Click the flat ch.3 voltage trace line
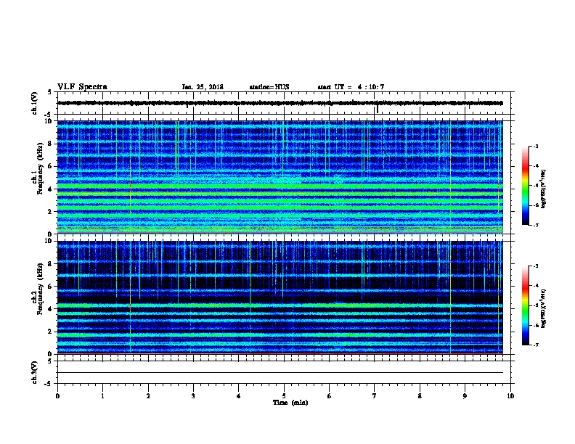The image size is (575, 444). coord(280,373)
